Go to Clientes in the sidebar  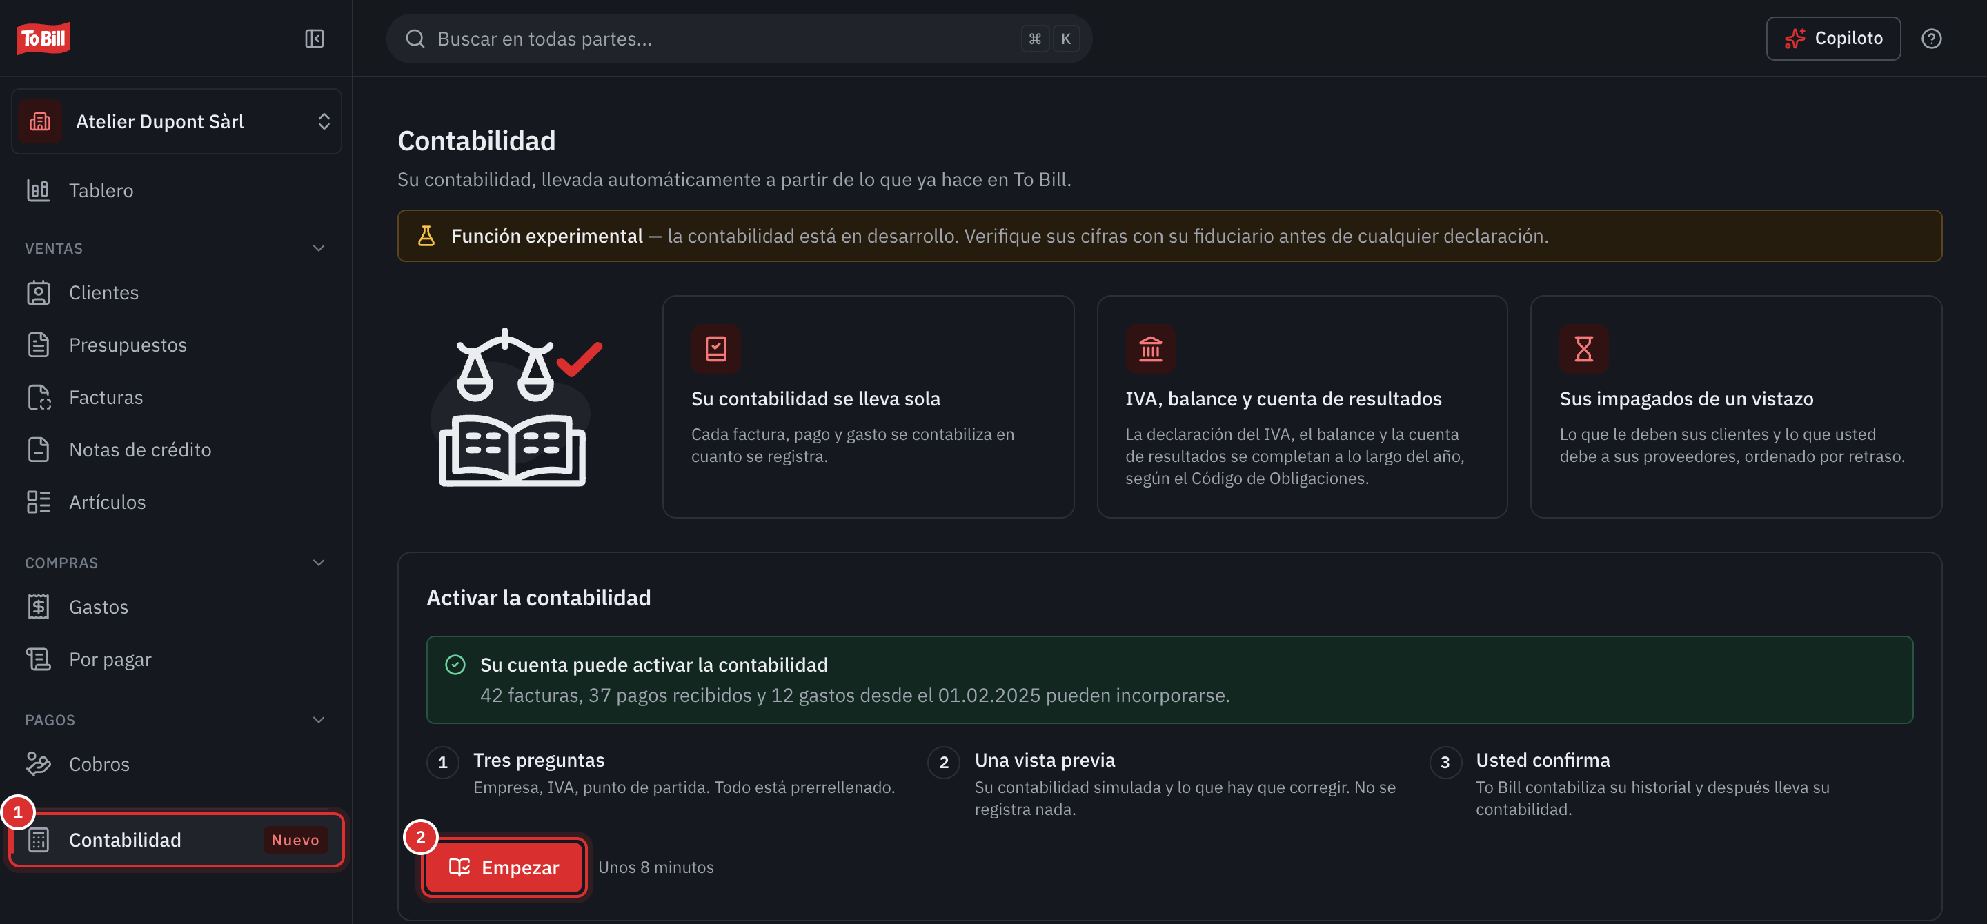177,293
